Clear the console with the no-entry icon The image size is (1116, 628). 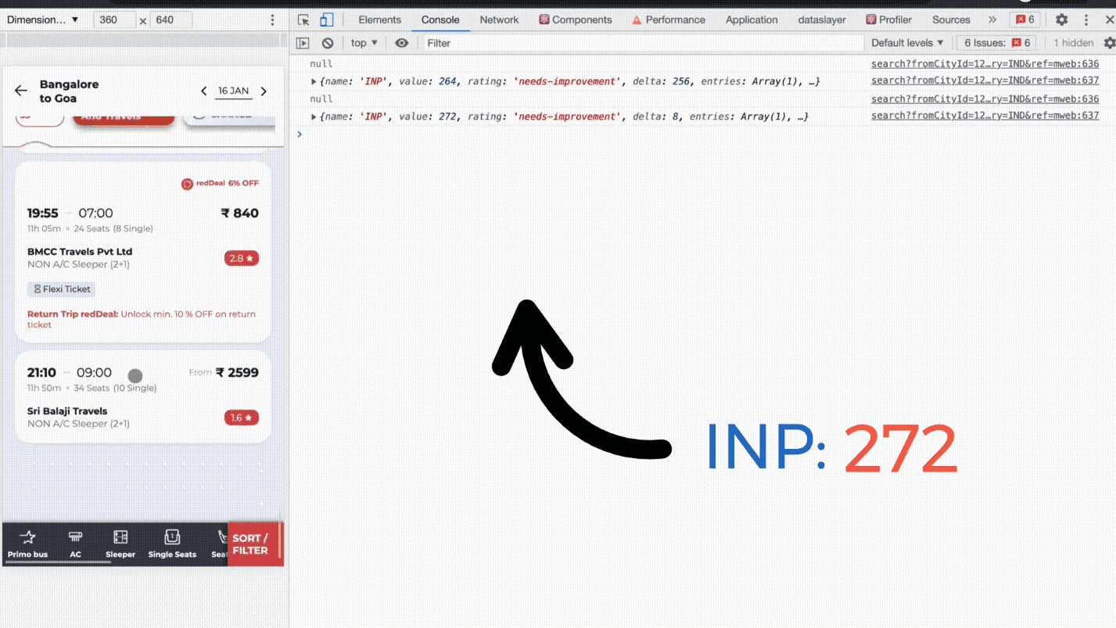click(328, 43)
